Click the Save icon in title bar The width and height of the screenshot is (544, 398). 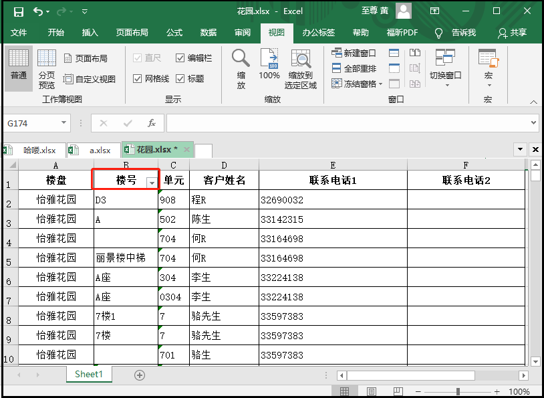pyautogui.click(x=18, y=11)
